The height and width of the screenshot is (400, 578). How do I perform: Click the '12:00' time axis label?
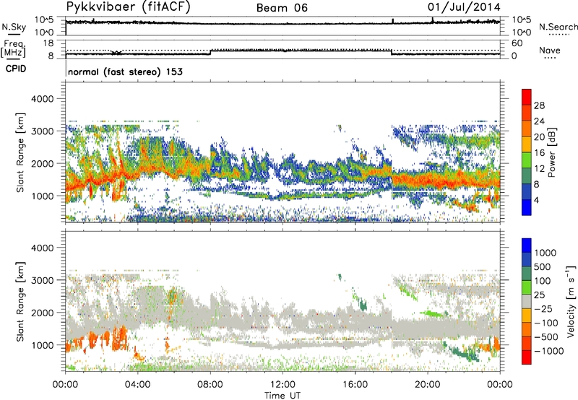[282, 385]
